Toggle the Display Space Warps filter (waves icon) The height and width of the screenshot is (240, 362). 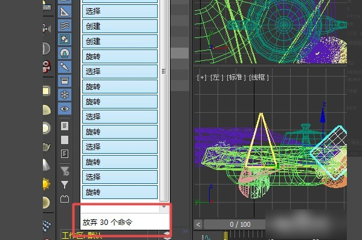65,25
